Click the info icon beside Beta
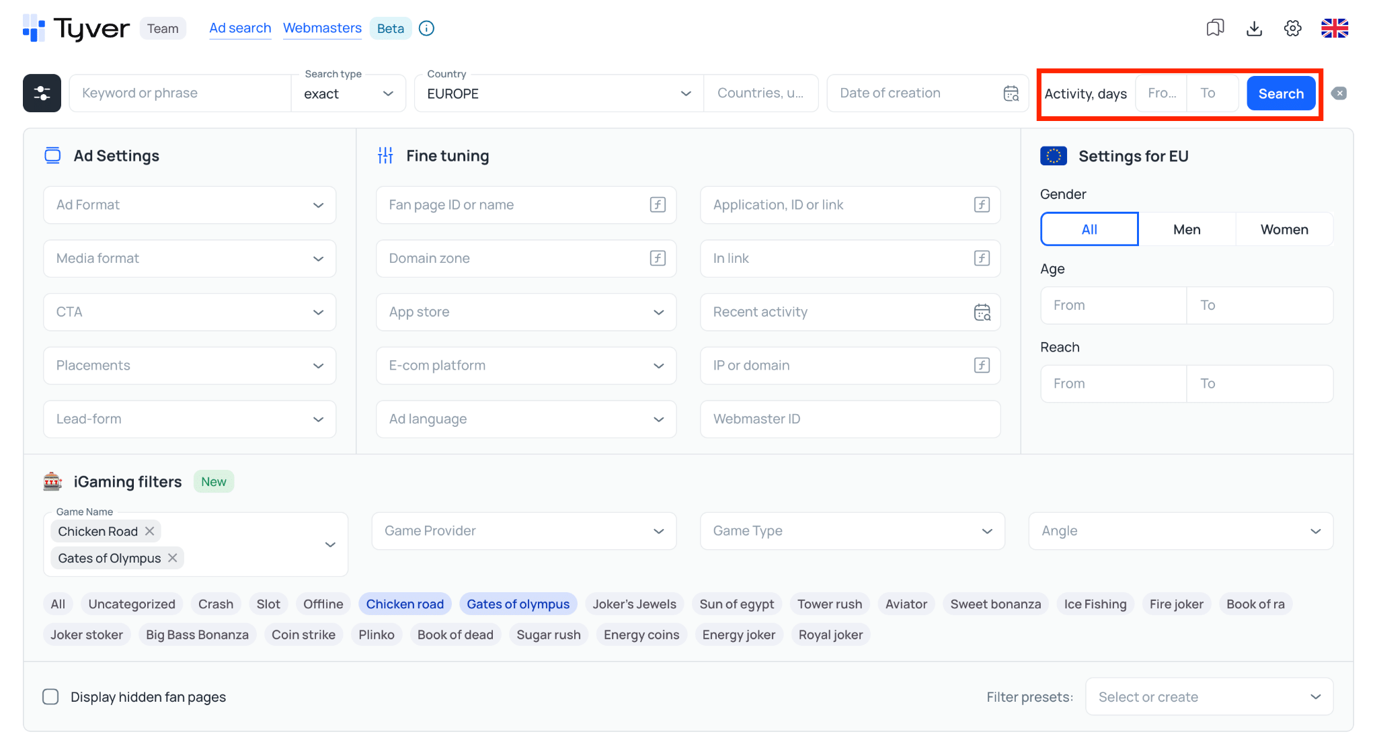This screenshot has width=1377, height=734. click(426, 28)
